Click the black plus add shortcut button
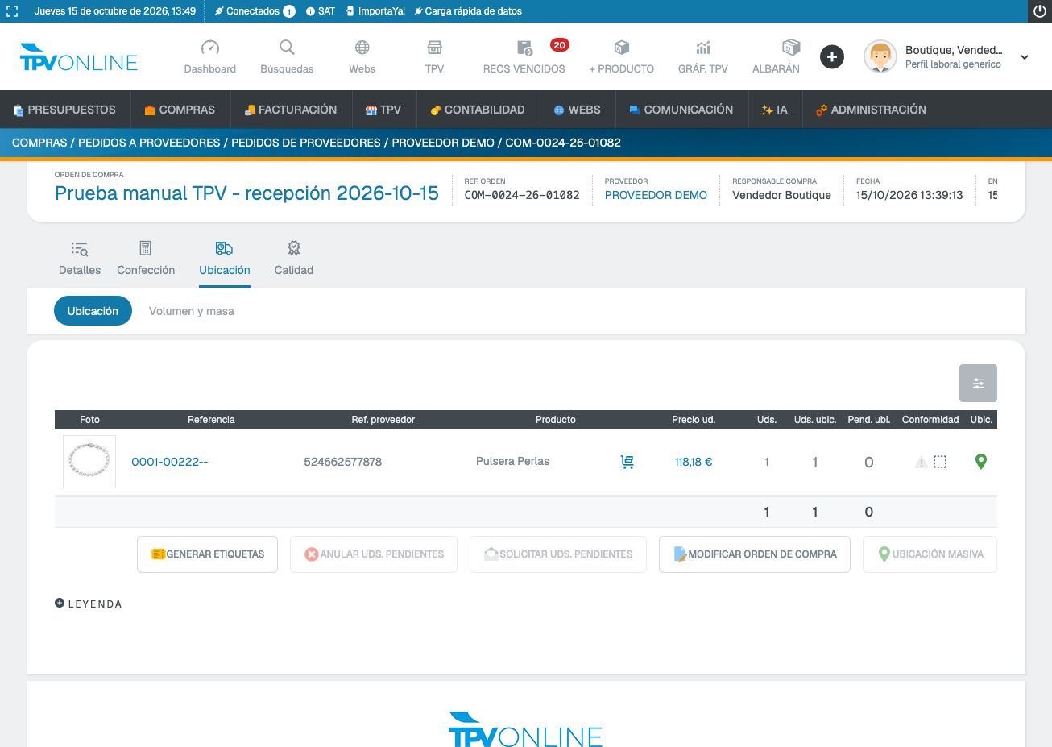This screenshot has width=1052, height=747. [832, 57]
